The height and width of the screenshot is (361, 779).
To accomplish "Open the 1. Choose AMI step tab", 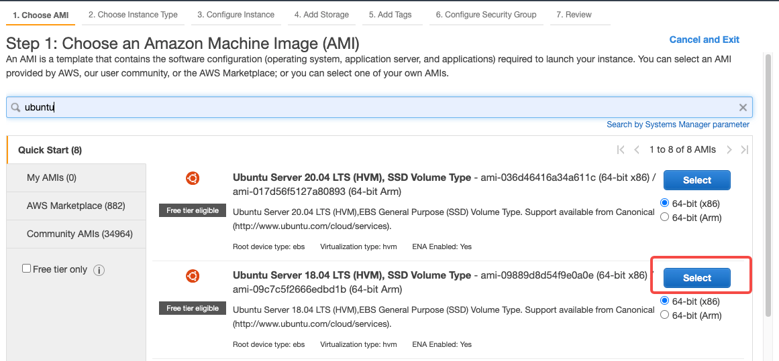I will (x=41, y=15).
